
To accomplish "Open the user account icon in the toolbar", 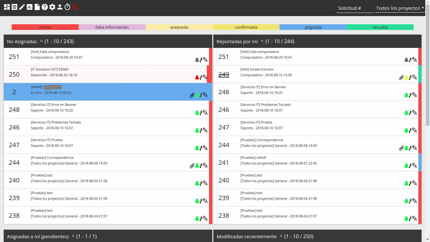I will [x=60, y=7].
